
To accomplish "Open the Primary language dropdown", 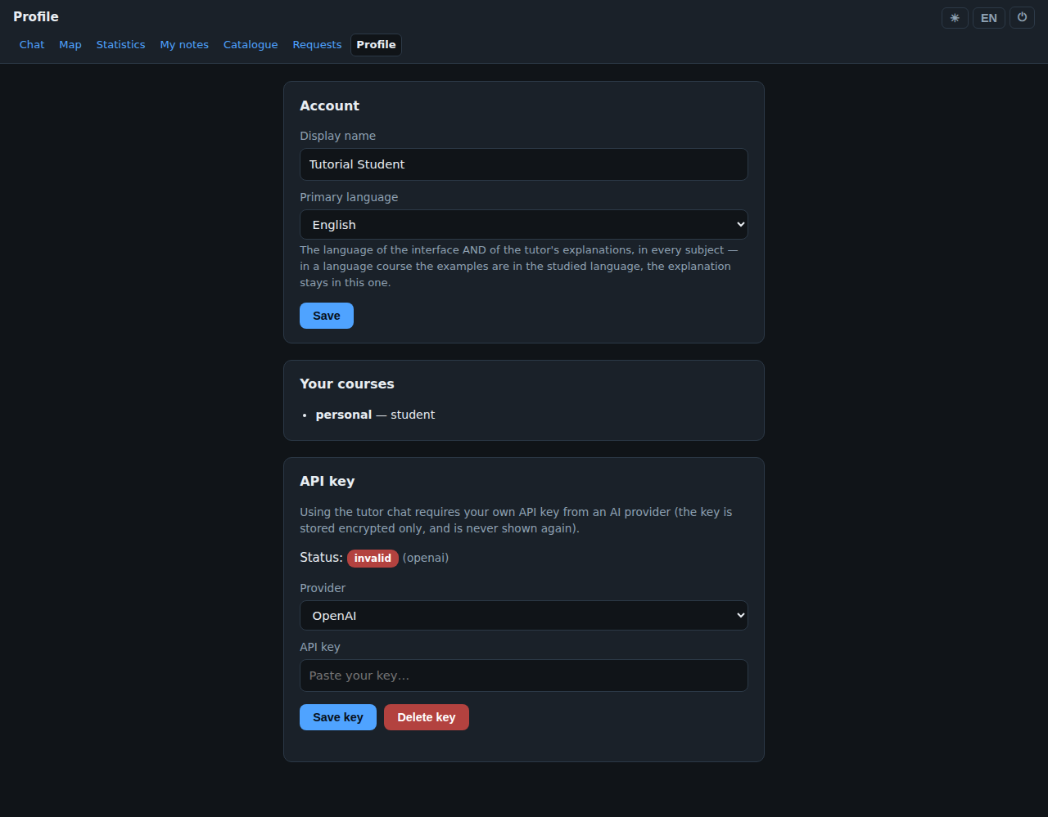I will [x=524, y=225].
